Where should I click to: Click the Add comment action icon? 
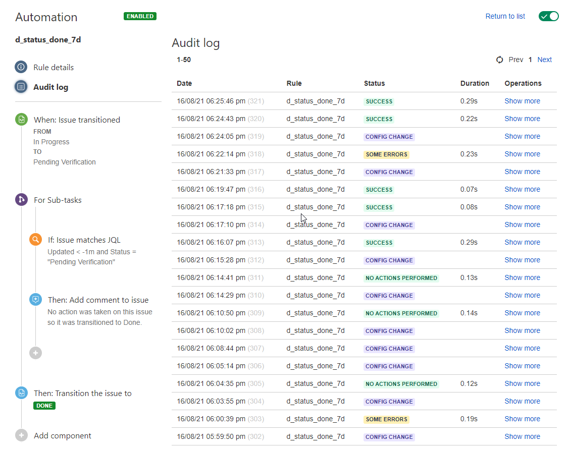coord(35,299)
